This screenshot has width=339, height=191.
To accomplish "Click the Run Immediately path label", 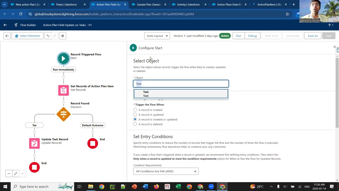I will click(x=64, y=70).
